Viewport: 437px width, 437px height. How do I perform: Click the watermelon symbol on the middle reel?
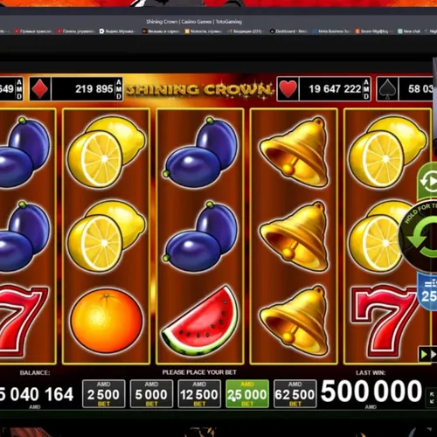click(200, 319)
